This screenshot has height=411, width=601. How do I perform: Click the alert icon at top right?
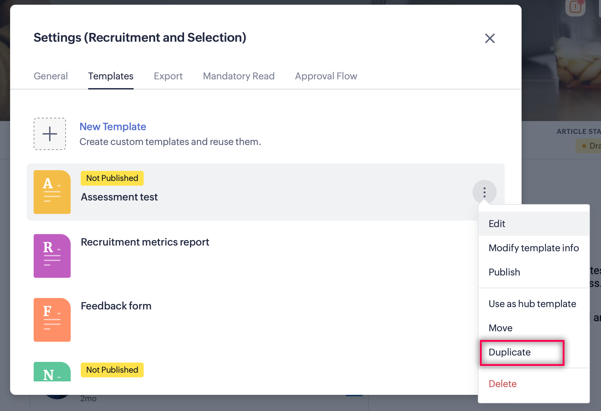[x=575, y=7]
